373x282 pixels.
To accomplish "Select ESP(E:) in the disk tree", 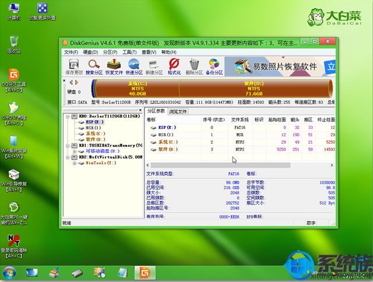I will click(94, 122).
